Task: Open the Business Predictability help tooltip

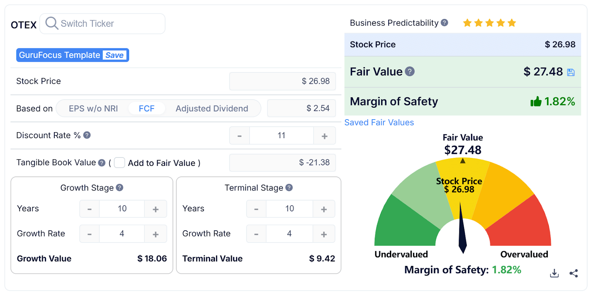Action: click(445, 23)
